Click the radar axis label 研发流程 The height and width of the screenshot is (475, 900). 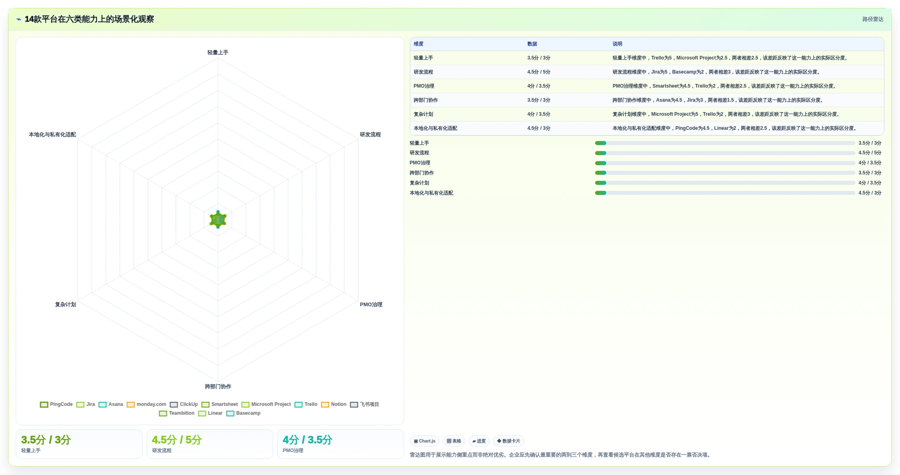370,135
